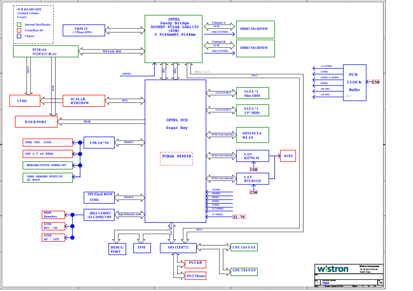The width and height of the screenshot is (413, 291).
Task: Select the LAN 82579LM block
Action: 253,156
